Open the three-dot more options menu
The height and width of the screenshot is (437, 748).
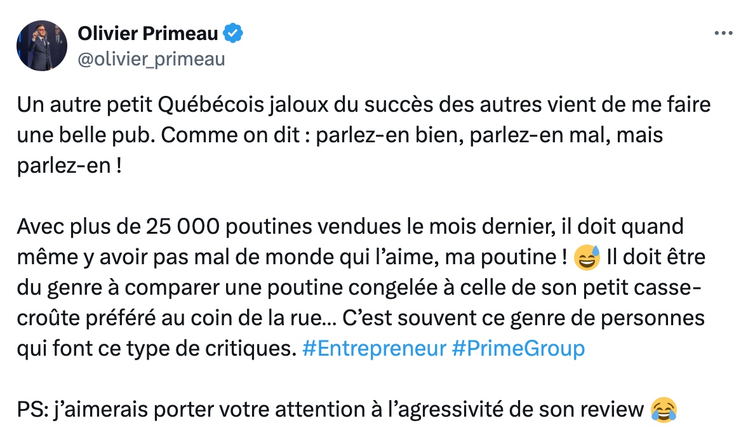pyautogui.click(x=723, y=34)
